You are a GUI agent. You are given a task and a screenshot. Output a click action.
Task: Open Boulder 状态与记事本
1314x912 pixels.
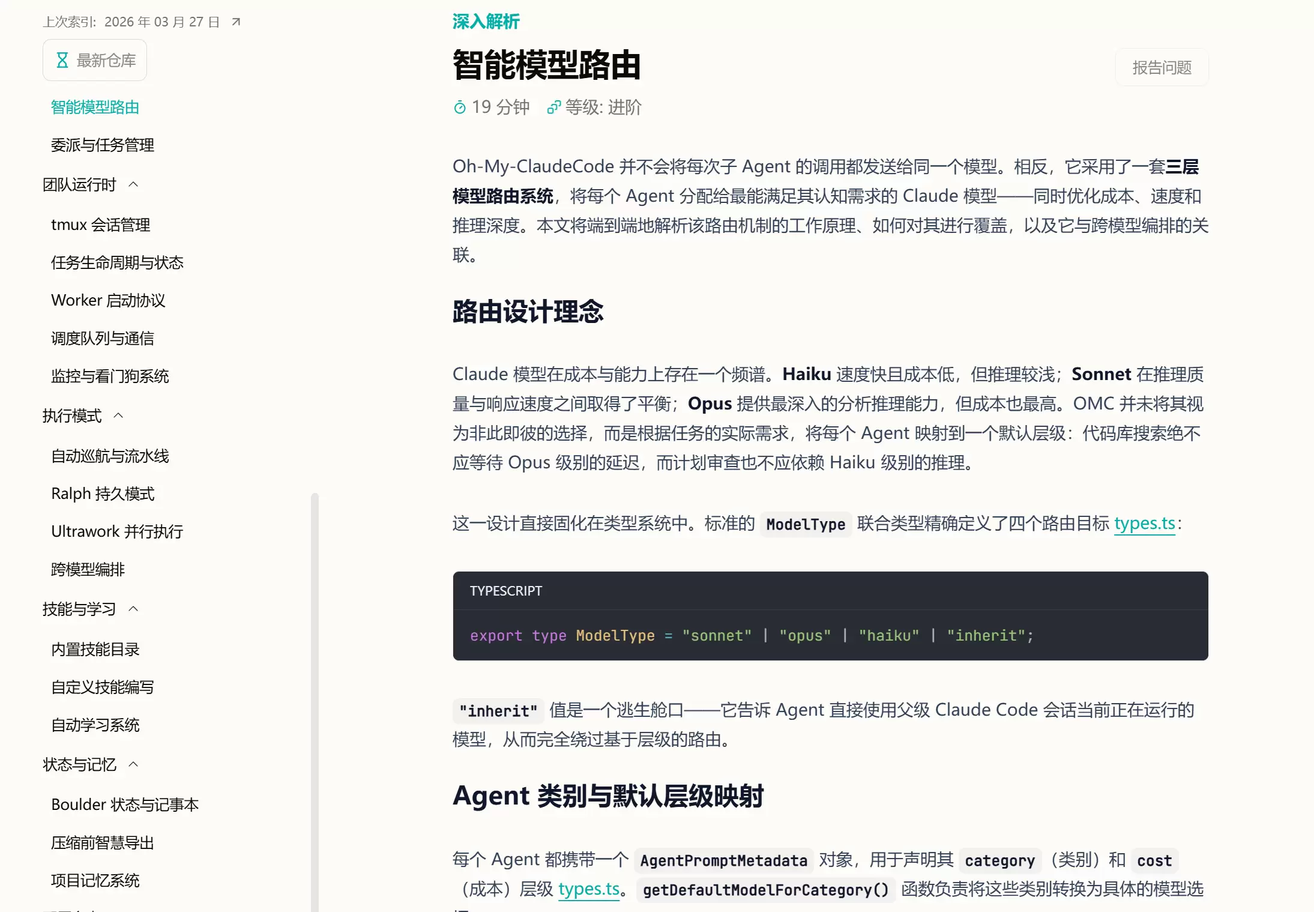124,805
